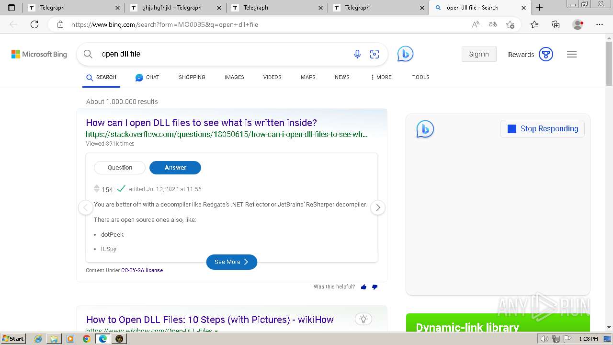Open the NEWS tab
This screenshot has width=613, height=345.
342,77
